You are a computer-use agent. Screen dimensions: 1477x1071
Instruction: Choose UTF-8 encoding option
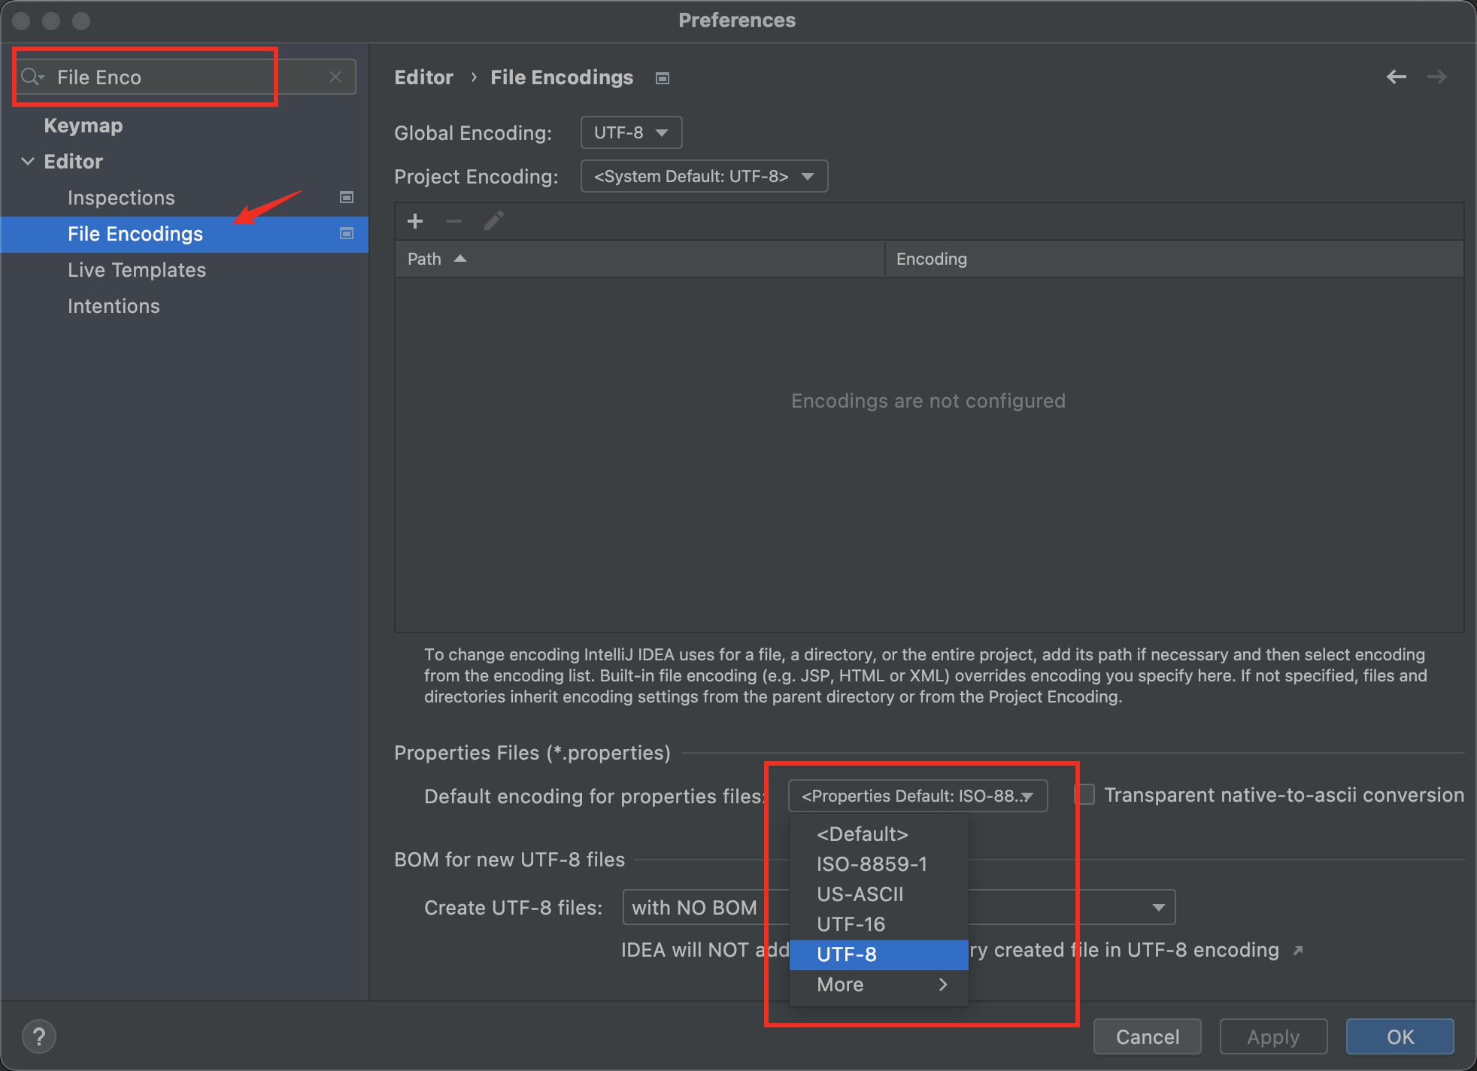[x=879, y=954]
